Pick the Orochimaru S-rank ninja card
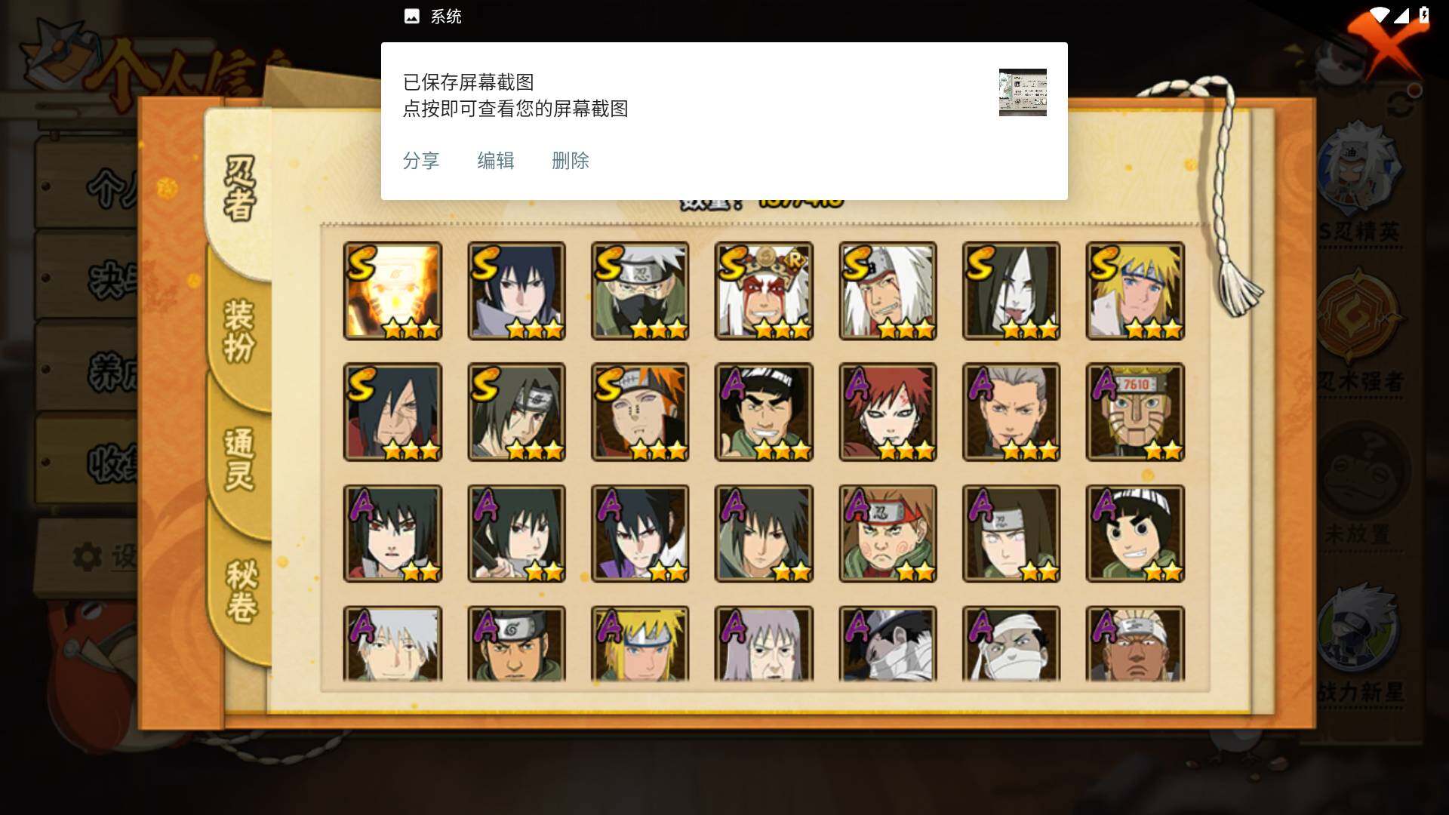The image size is (1449, 815). click(x=1011, y=291)
